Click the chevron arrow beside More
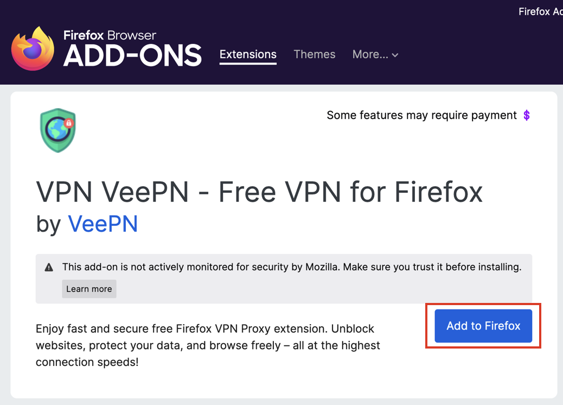Screen dimensions: 563x405 (395, 55)
